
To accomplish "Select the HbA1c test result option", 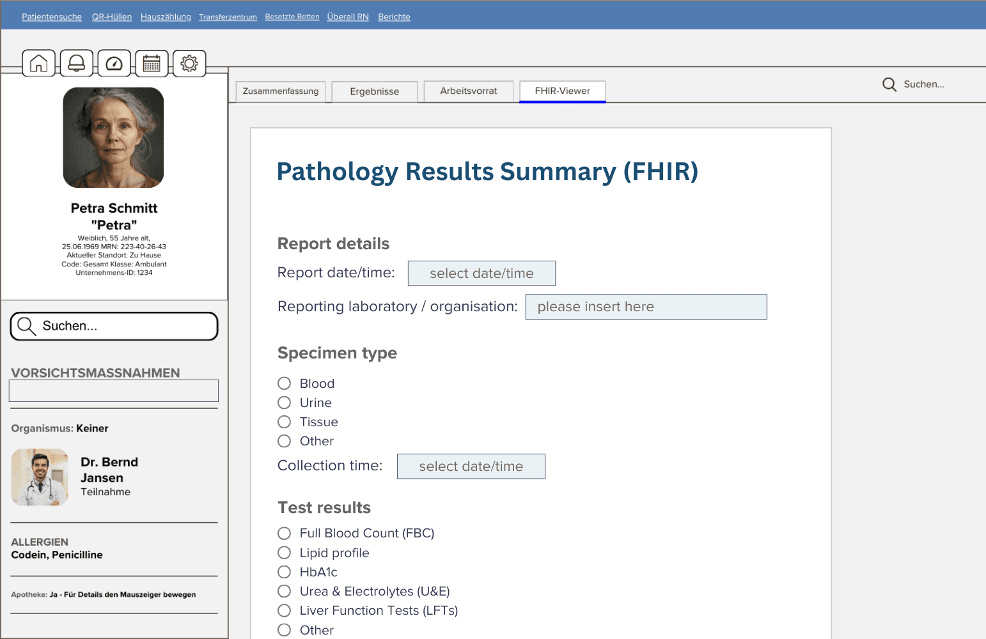I will 285,572.
